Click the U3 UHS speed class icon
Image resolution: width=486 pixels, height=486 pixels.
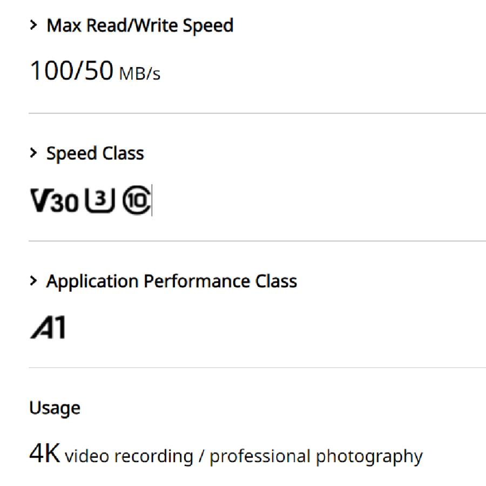coord(100,200)
